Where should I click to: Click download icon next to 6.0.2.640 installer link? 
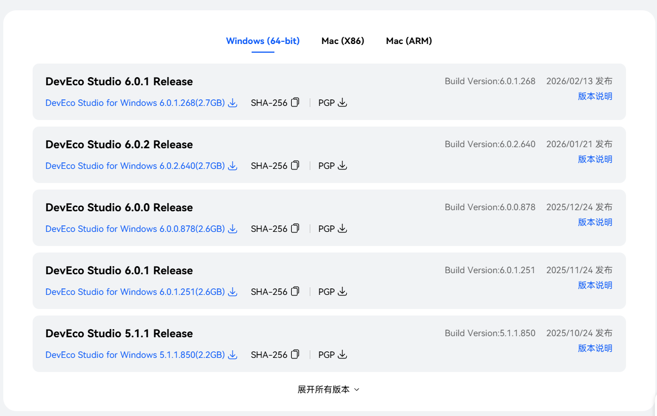tap(233, 166)
